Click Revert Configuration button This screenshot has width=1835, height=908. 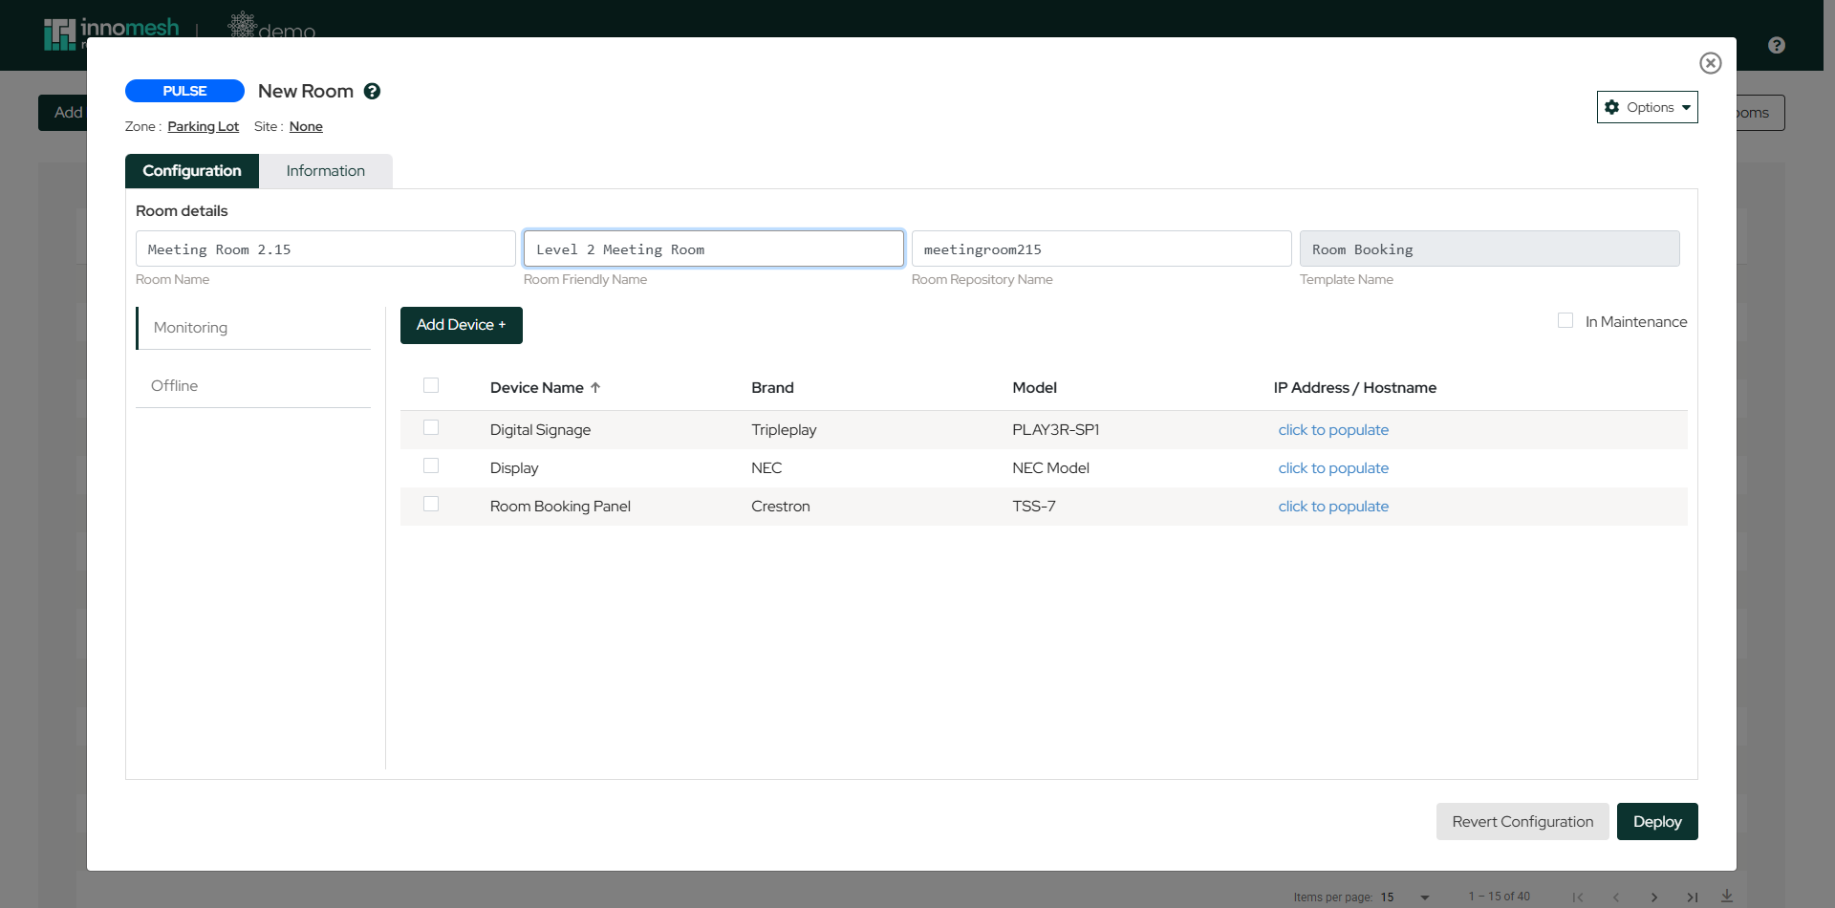point(1522,822)
